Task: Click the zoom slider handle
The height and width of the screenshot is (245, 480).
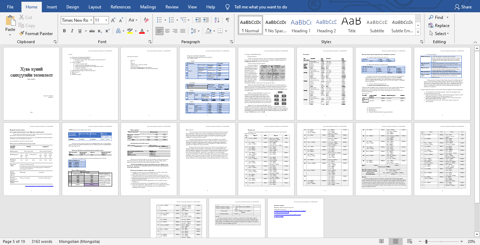Action: (426, 241)
